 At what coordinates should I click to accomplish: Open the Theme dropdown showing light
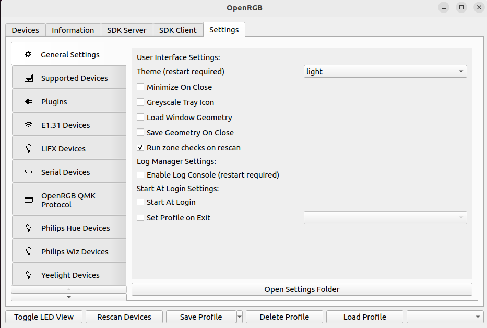(385, 72)
